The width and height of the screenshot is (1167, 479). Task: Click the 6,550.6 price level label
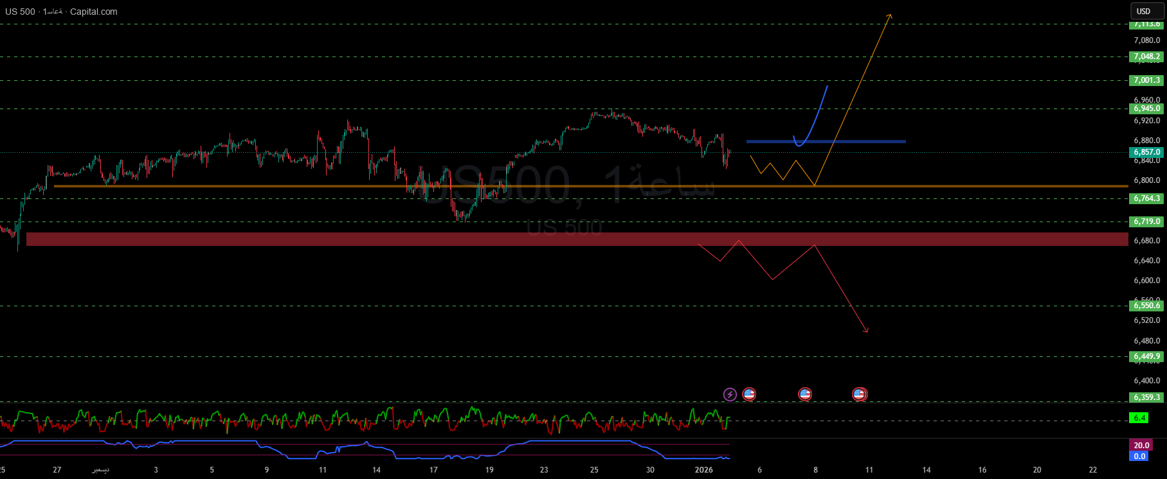[1146, 306]
